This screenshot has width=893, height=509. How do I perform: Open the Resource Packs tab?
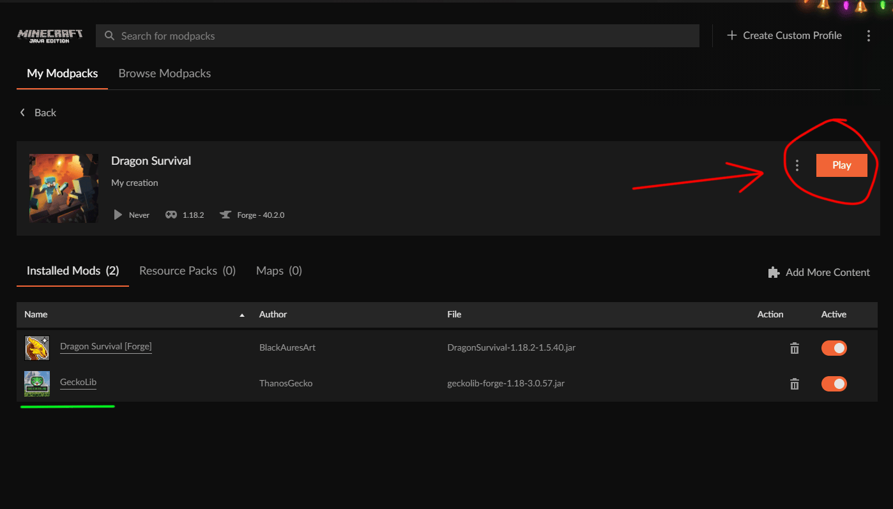[x=187, y=271]
